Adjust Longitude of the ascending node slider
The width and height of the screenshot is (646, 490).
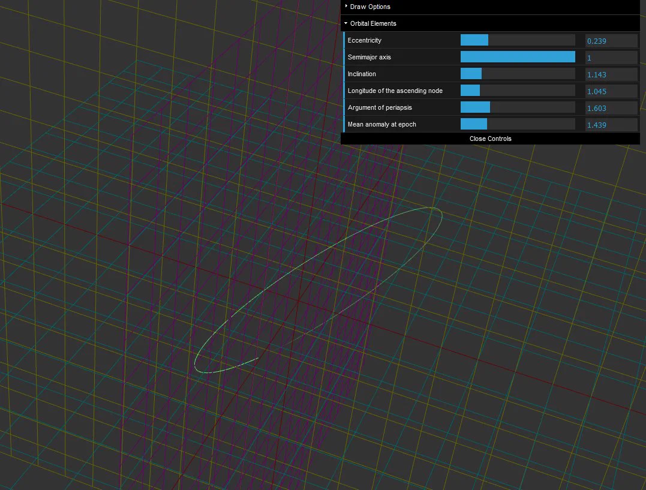[518, 91]
